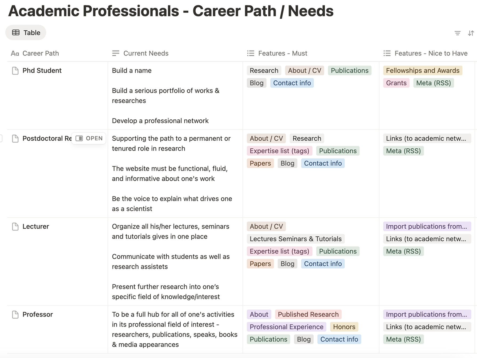Click the Professional Experience tag in Professor row
The height and width of the screenshot is (358, 477).
[x=286, y=327]
